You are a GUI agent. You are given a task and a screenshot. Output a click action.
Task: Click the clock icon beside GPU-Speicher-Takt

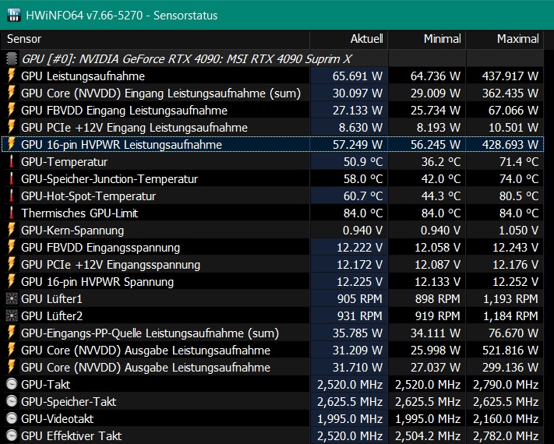point(12,402)
